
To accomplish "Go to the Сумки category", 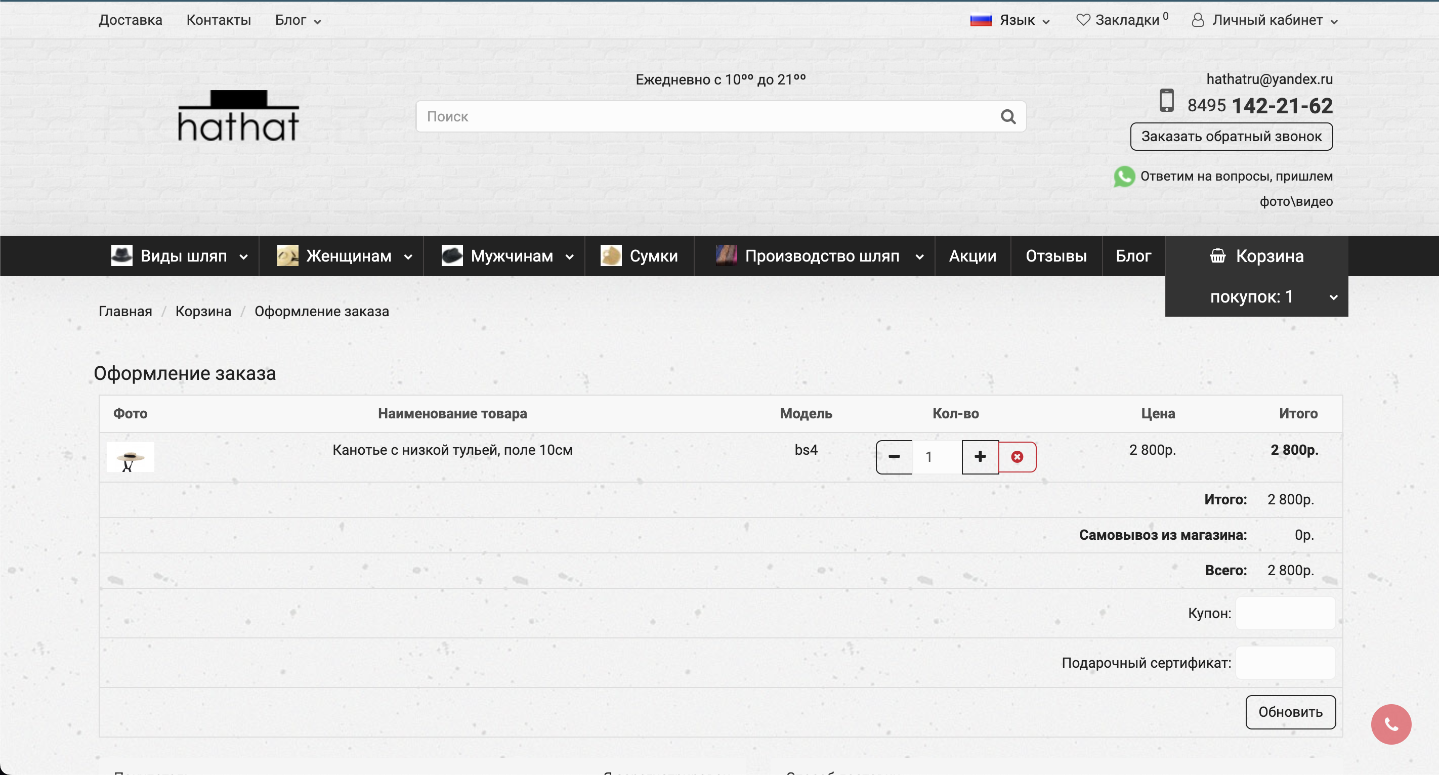I will click(x=639, y=256).
